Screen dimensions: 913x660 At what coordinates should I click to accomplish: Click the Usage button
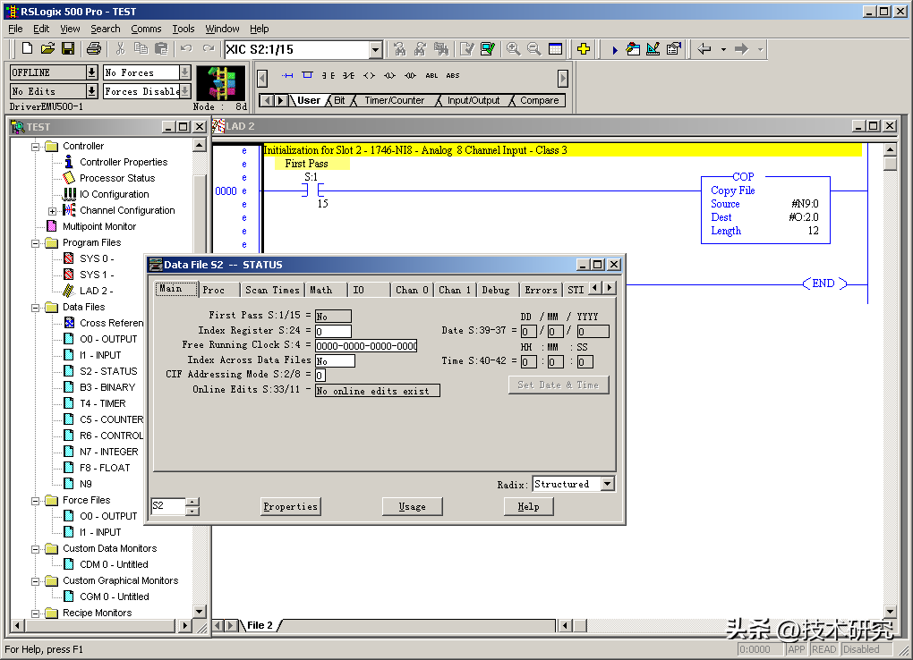[412, 506]
